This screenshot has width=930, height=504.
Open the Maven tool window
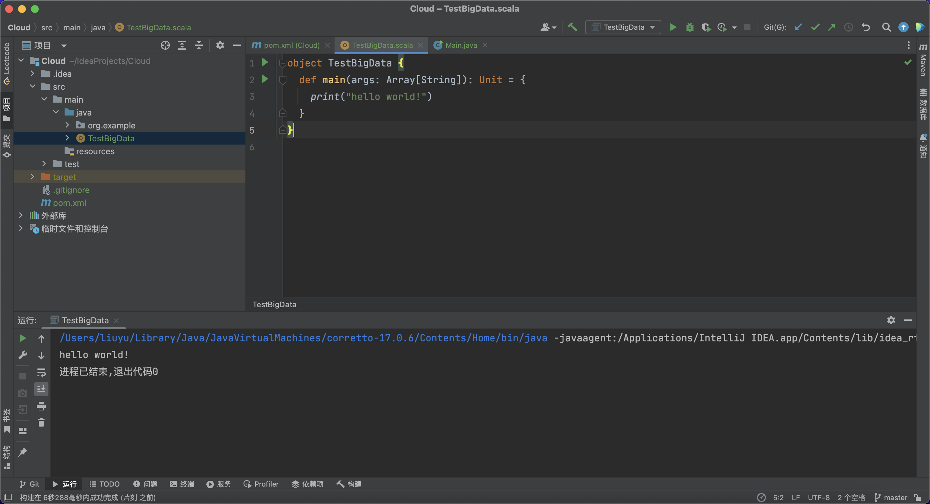click(x=923, y=60)
